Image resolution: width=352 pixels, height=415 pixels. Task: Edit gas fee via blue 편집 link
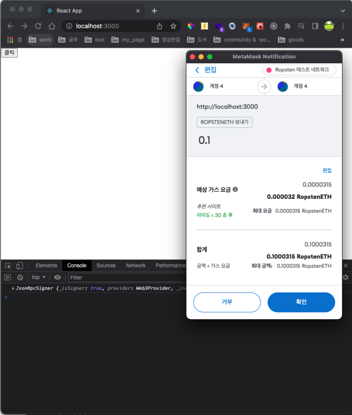(x=327, y=170)
